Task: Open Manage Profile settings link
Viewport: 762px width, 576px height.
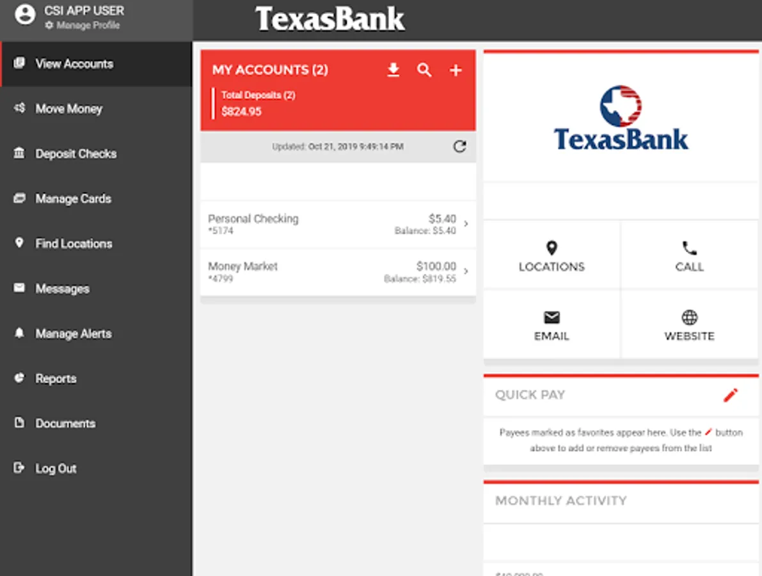Action: point(88,25)
